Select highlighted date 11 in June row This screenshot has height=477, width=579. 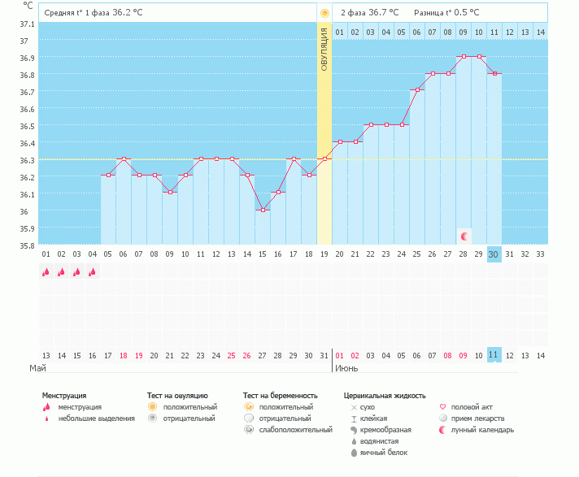pos(494,355)
